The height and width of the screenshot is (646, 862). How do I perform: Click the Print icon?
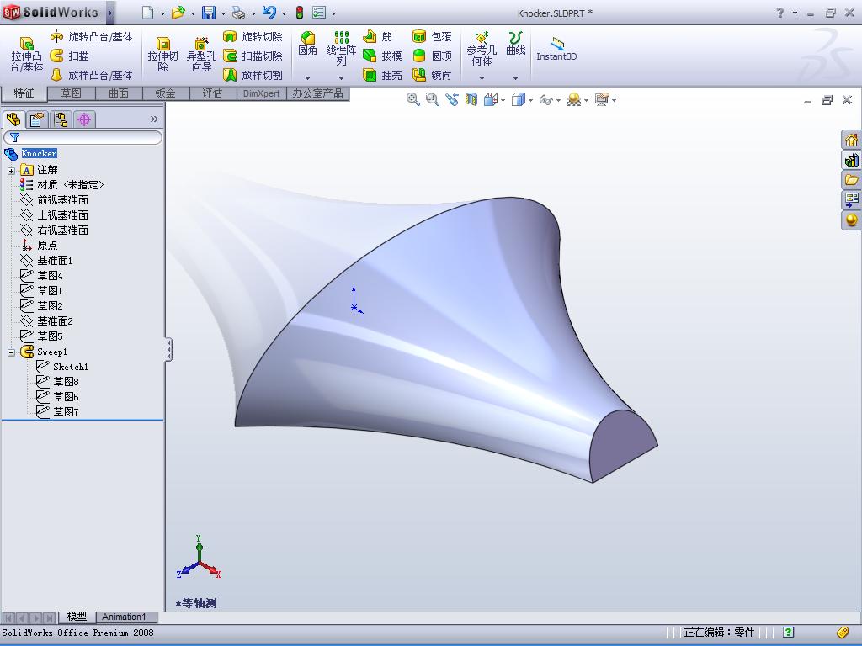tap(238, 13)
